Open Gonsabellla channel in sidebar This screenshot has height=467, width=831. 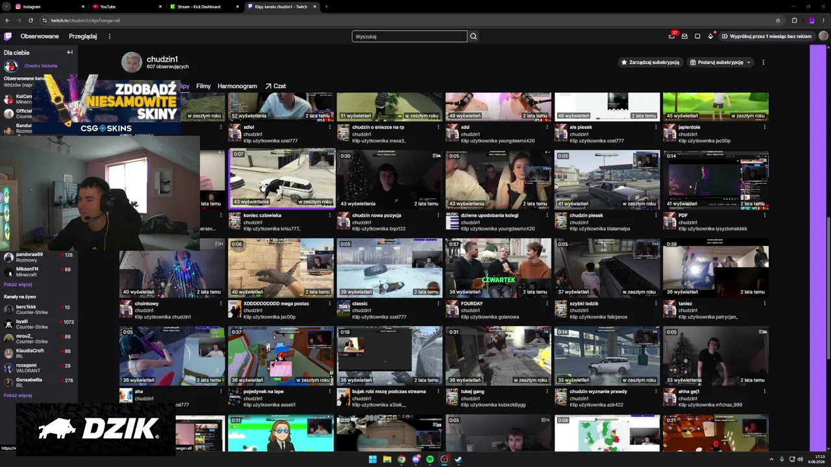[x=39, y=383]
